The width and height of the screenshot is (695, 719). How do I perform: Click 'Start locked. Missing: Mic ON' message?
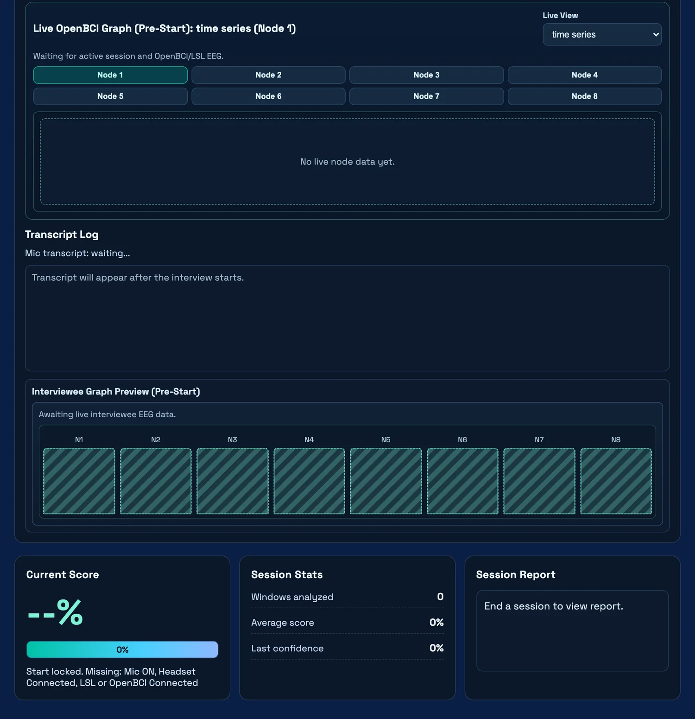click(x=112, y=677)
